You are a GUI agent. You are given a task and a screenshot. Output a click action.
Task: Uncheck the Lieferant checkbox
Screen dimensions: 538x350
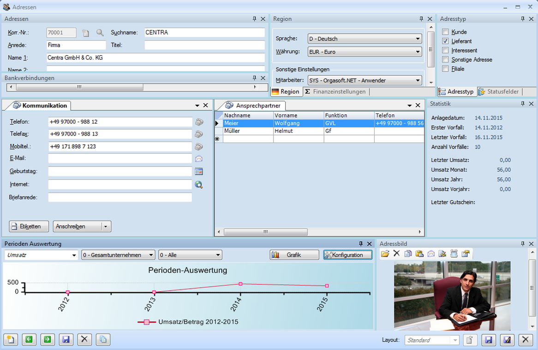click(445, 42)
